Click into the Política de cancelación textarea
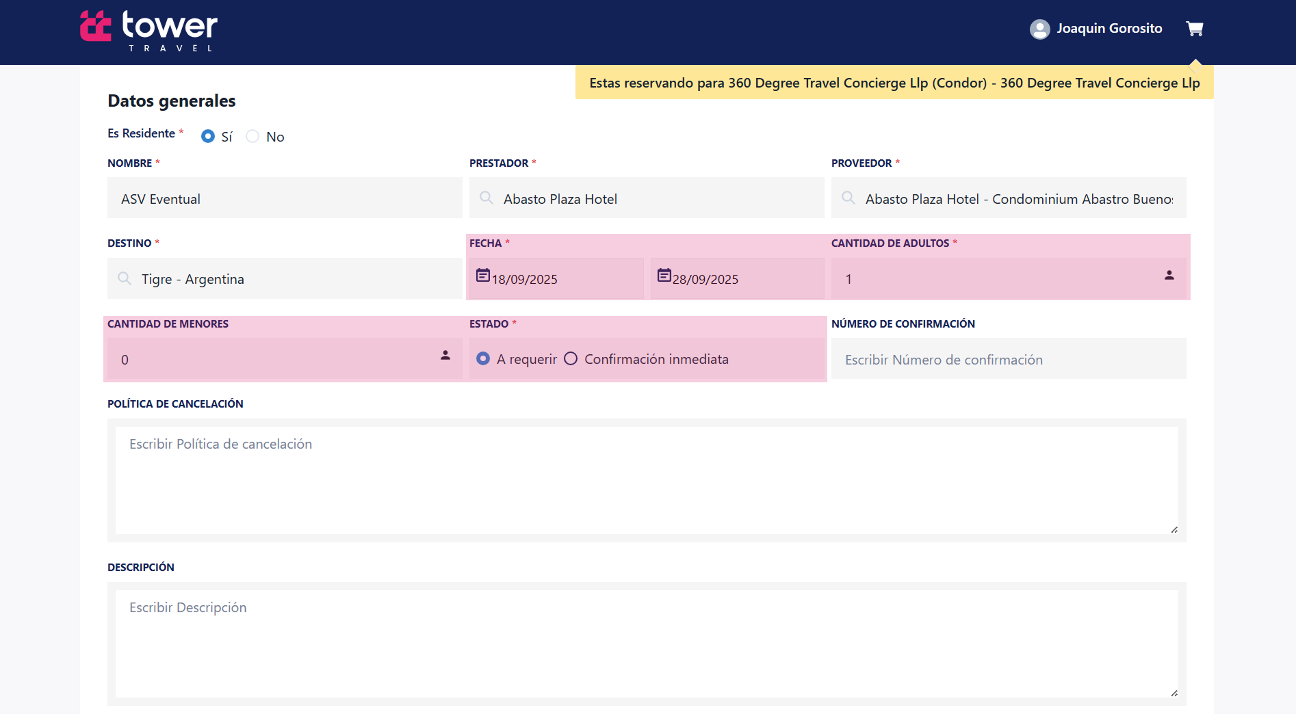The width and height of the screenshot is (1296, 714). click(646, 480)
